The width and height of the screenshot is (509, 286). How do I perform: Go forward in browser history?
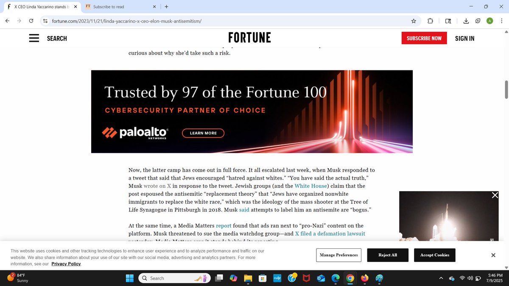pyautogui.click(x=20, y=21)
